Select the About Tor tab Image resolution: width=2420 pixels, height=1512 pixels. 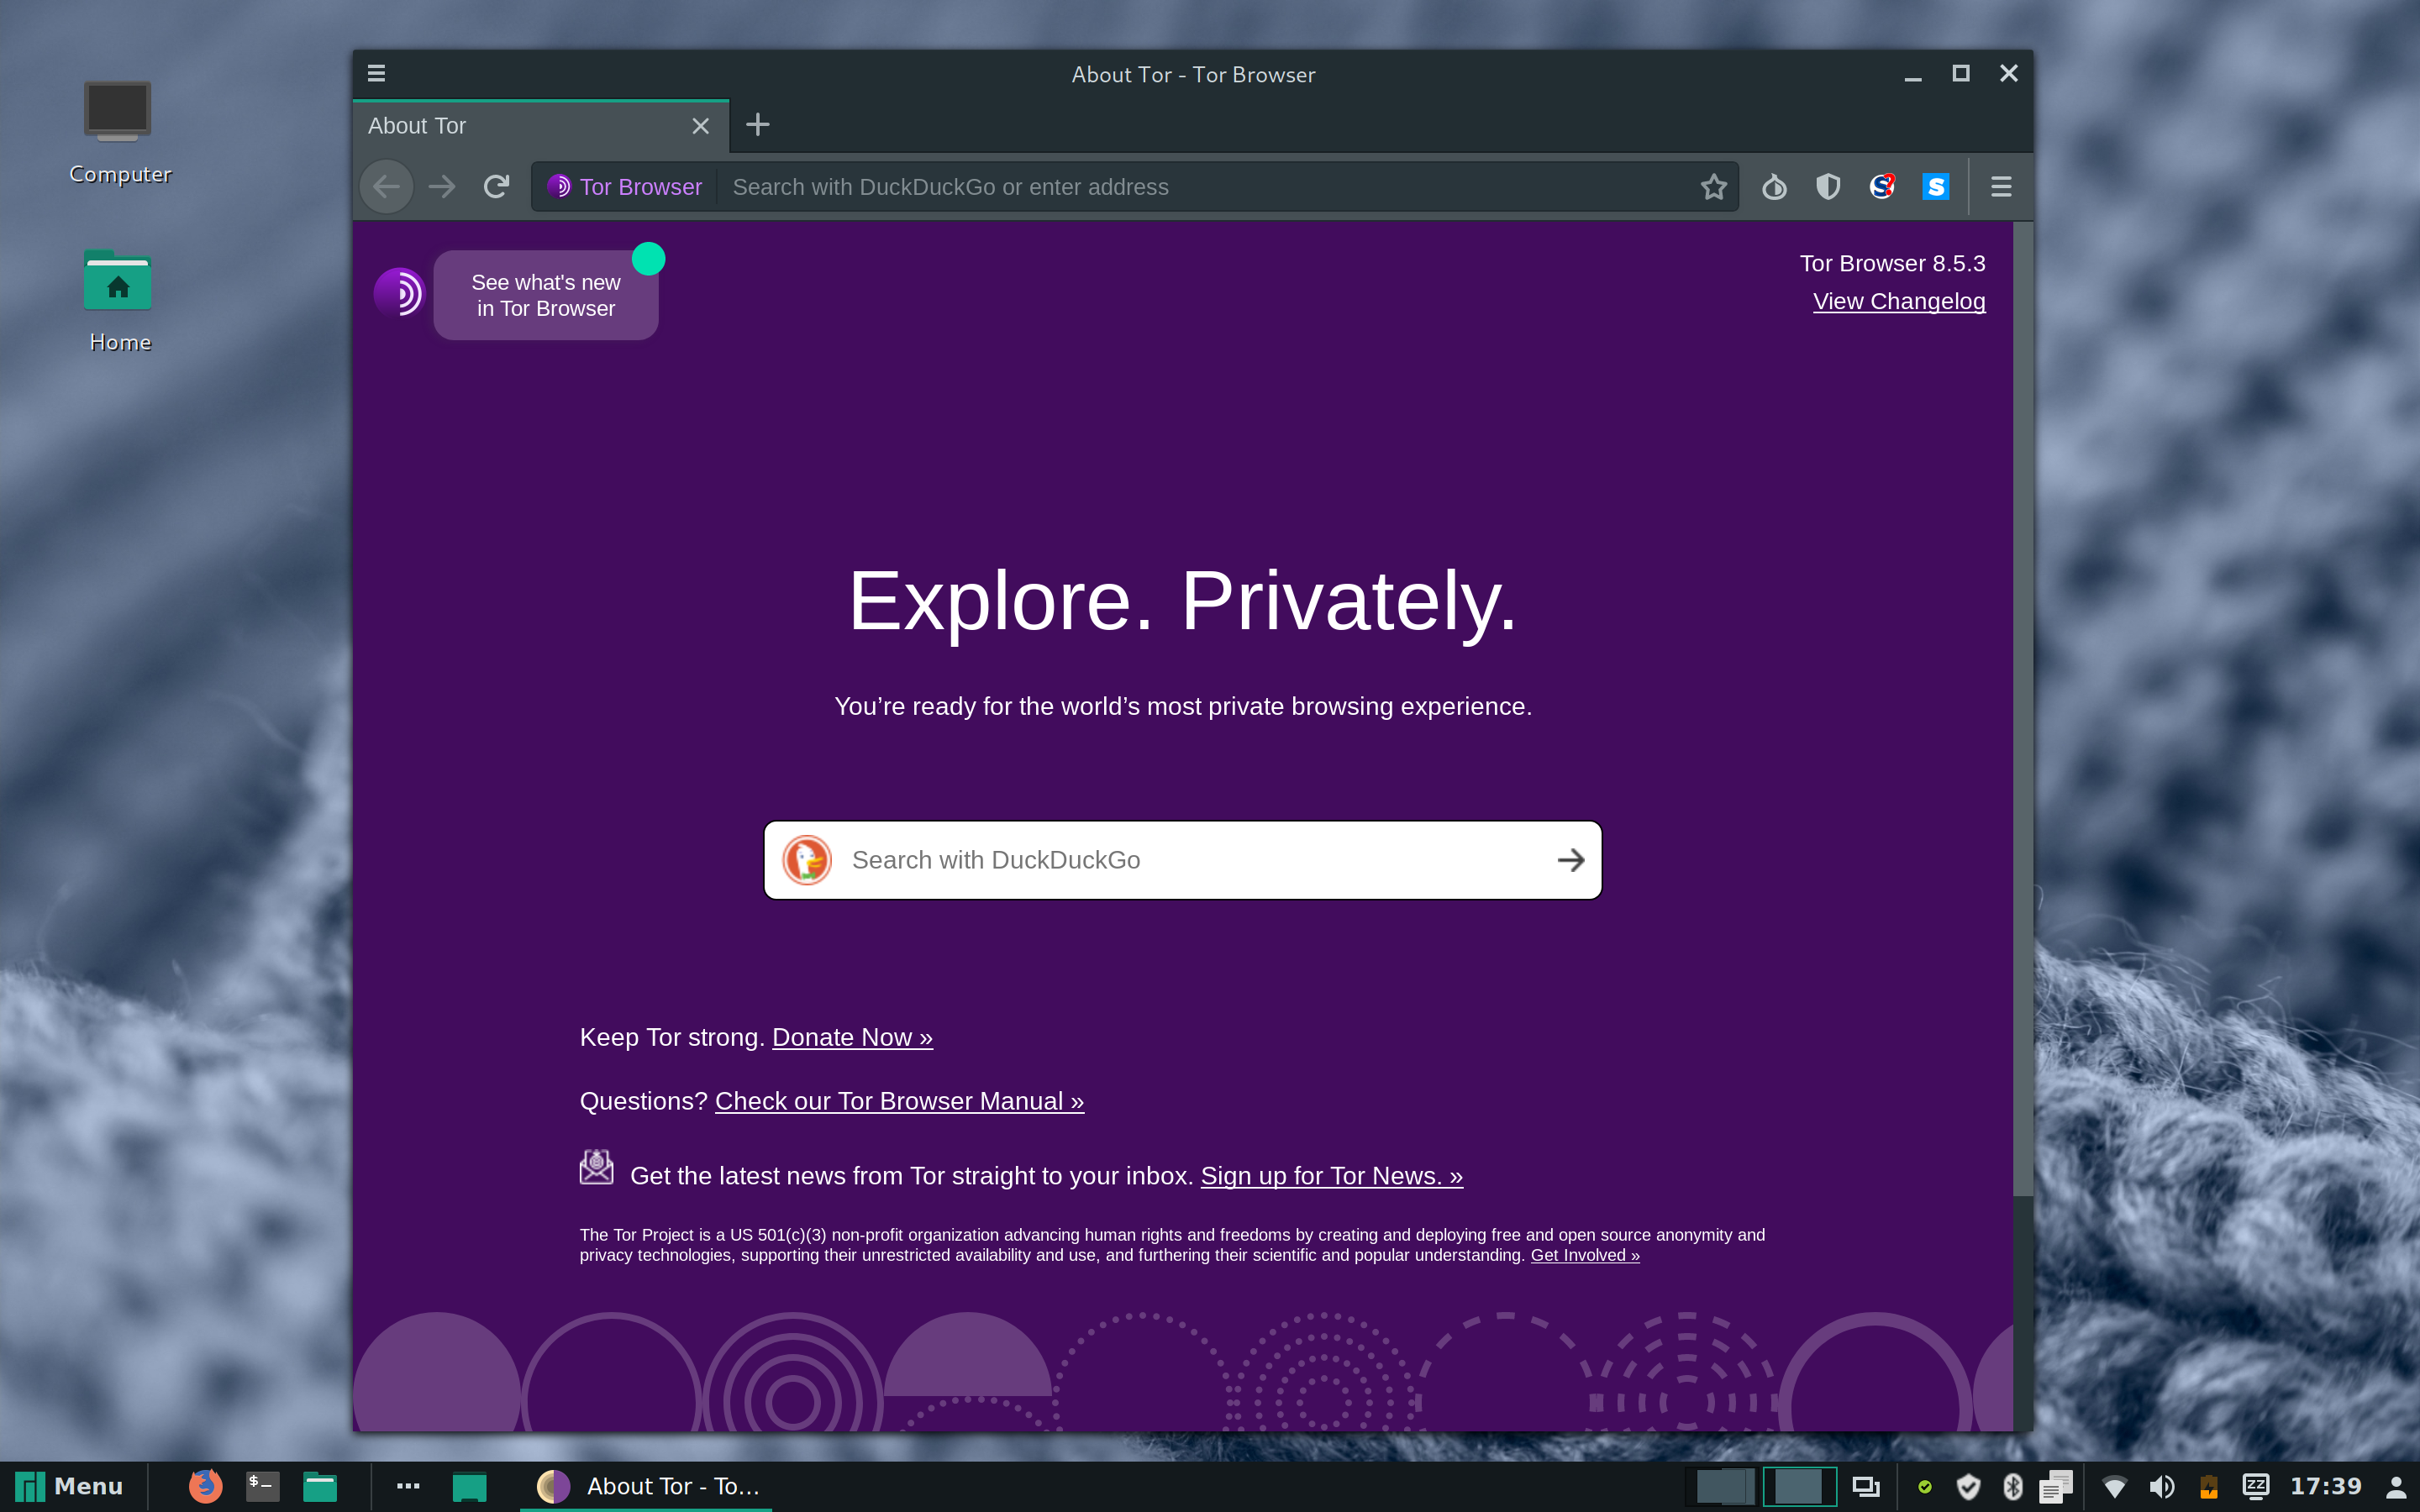pyautogui.click(x=540, y=126)
